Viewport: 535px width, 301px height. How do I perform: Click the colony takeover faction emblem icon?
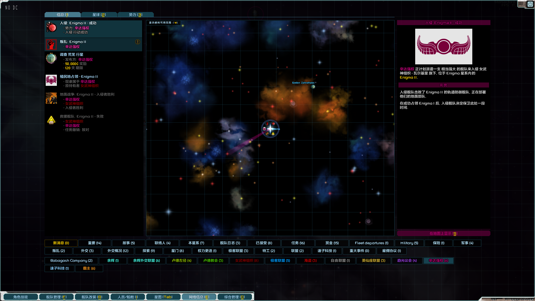point(51,80)
